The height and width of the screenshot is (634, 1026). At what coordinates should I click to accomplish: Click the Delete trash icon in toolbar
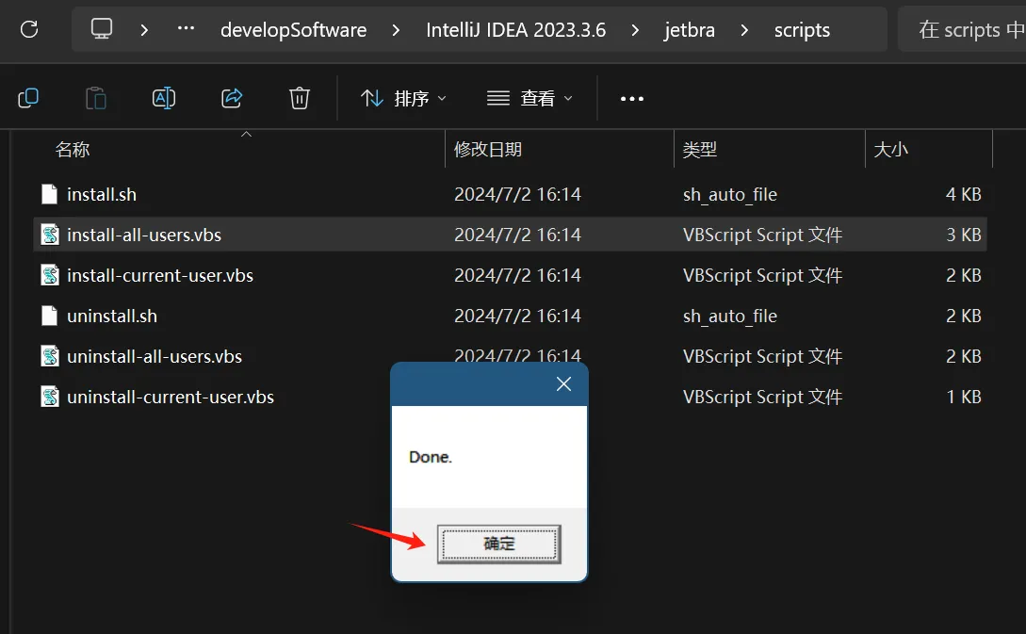299,98
